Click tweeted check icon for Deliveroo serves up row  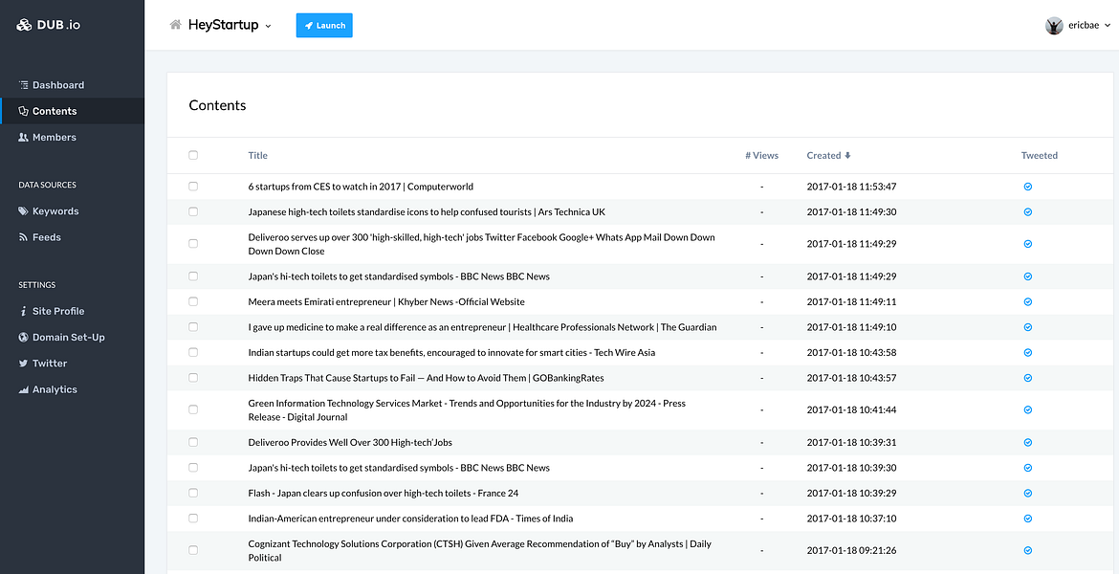[x=1028, y=243]
